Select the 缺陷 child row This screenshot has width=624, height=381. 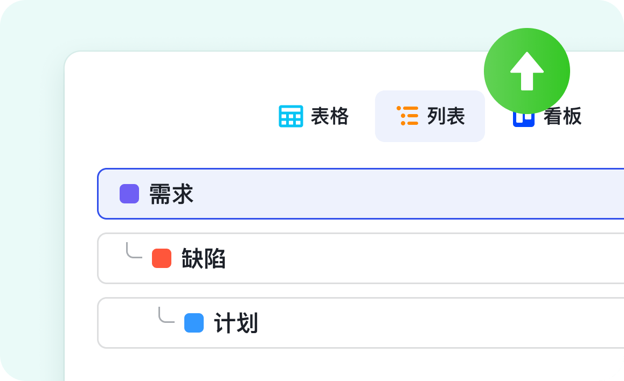(377, 258)
